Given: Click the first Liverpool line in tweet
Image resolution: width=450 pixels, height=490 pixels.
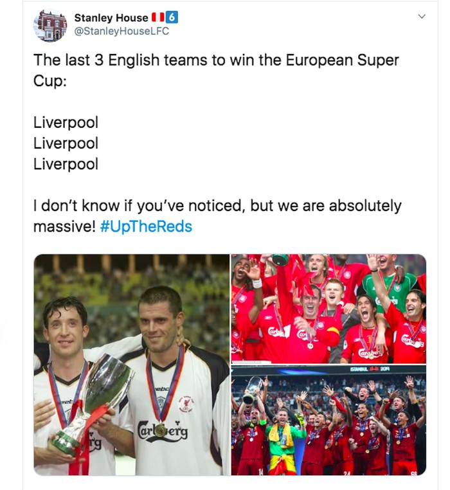Looking at the screenshot, I should pos(66,122).
